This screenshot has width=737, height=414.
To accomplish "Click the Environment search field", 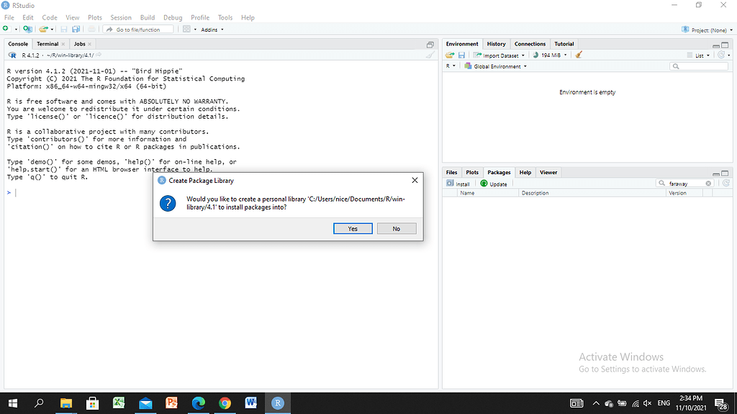I will point(698,66).
